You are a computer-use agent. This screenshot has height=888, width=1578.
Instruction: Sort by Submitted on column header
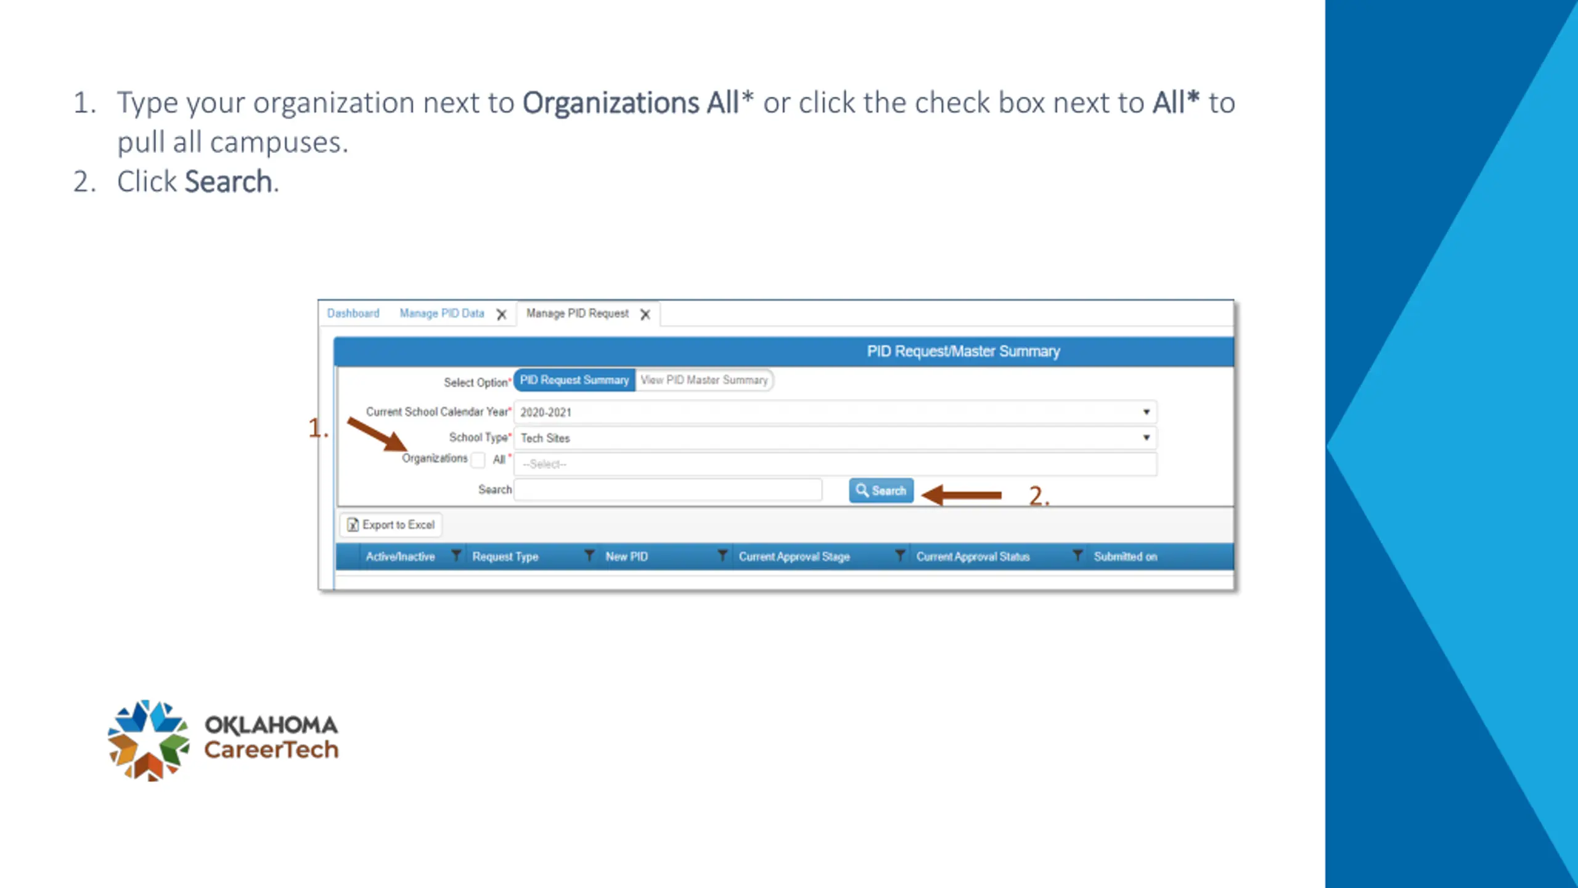[1125, 556]
